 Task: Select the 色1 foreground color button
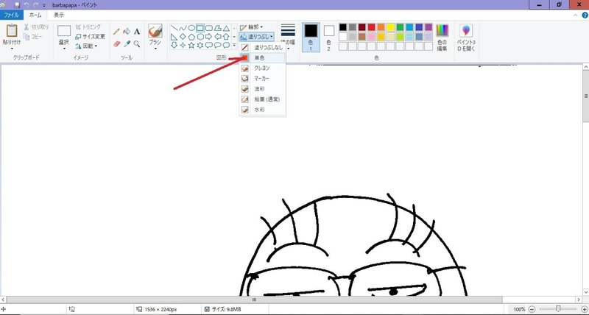point(311,38)
